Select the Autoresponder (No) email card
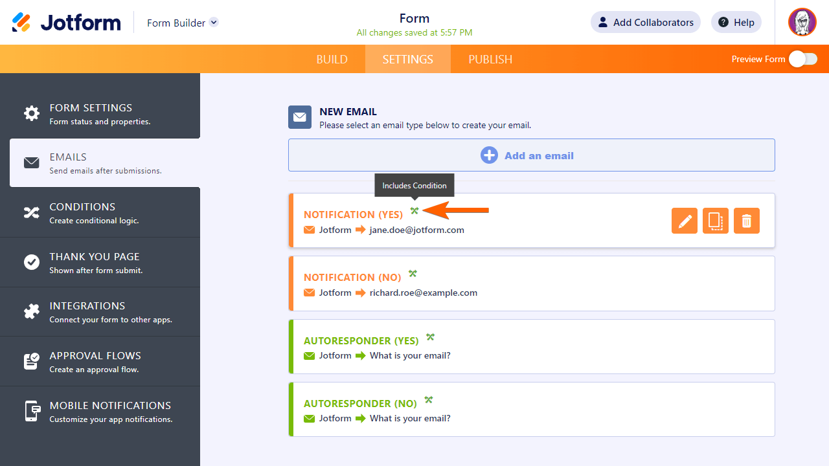The height and width of the screenshot is (466, 829). pos(583,410)
